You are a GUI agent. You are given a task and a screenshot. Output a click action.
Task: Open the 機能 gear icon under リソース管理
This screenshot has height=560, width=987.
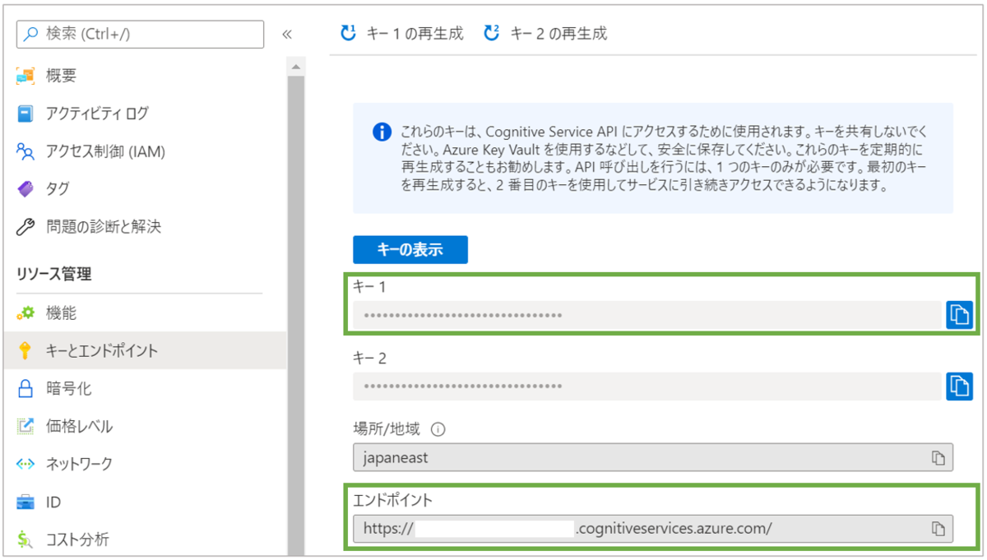(x=25, y=312)
